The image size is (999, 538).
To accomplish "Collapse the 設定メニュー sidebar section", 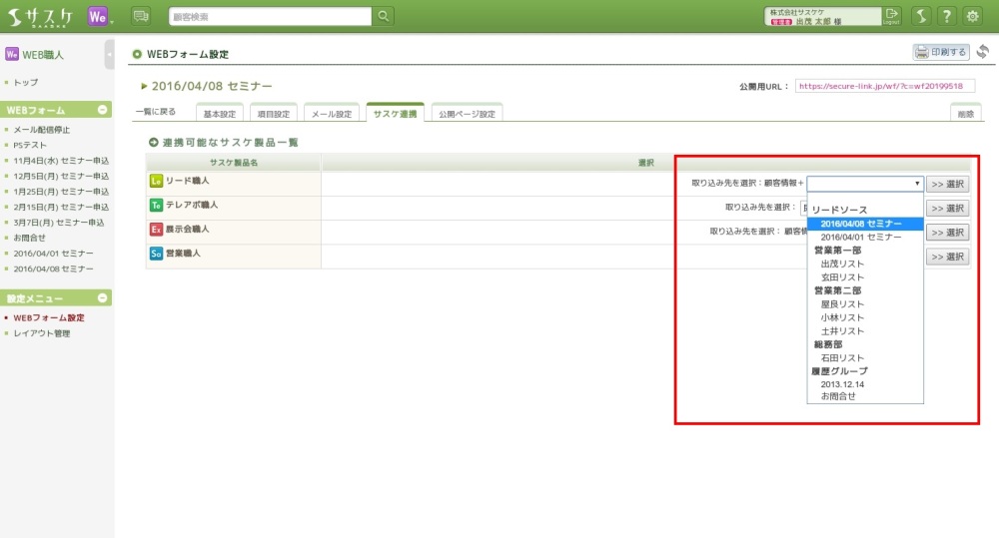I will tap(103, 298).
